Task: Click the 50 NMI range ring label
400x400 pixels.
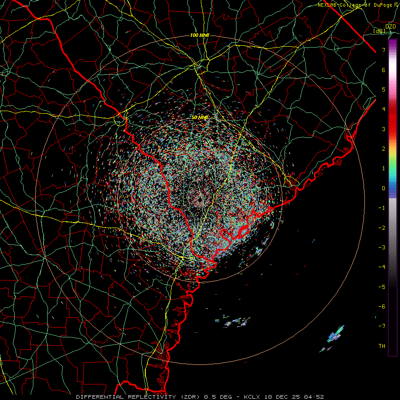Action: pyautogui.click(x=200, y=118)
